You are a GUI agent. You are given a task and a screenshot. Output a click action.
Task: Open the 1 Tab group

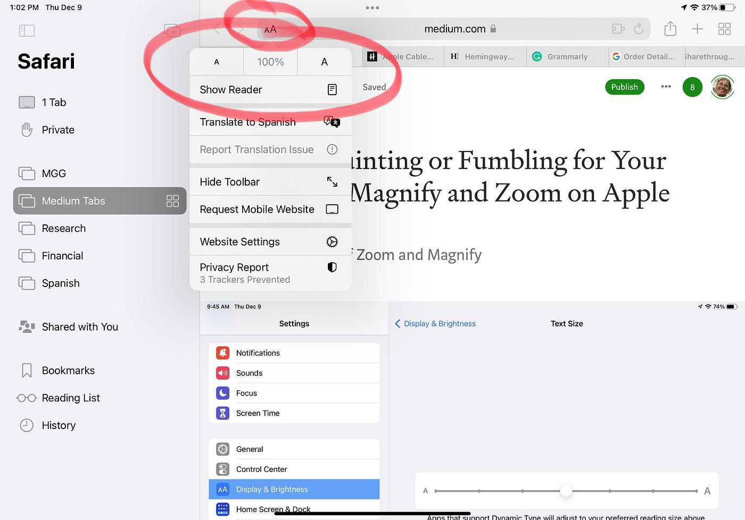100,102
